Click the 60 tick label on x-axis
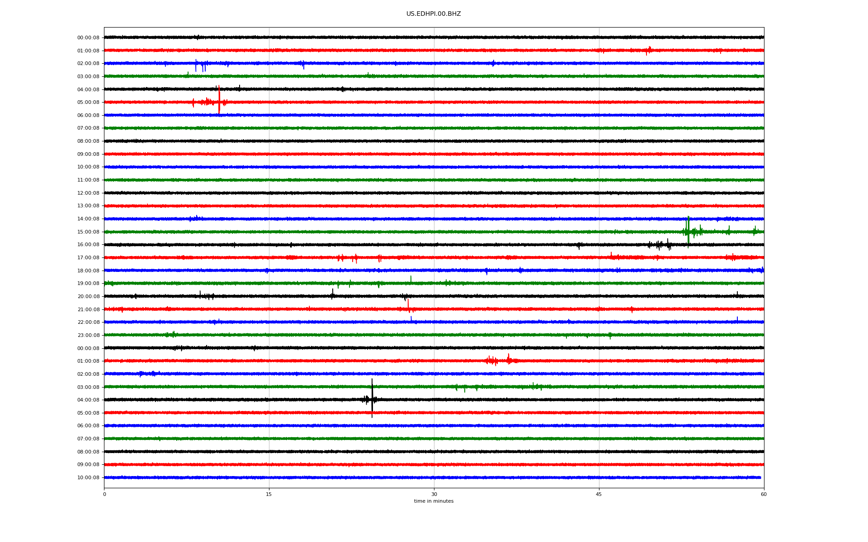The width and height of the screenshot is (868, 542). point(764,494)
